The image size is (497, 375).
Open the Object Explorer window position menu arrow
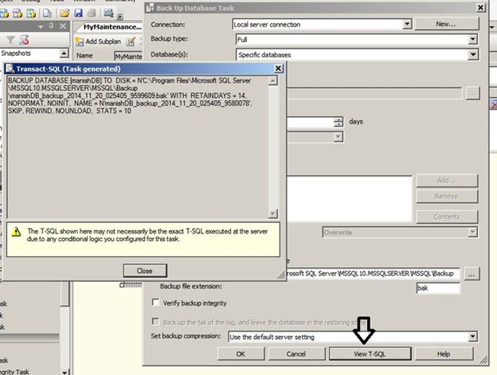click(41, 27)
